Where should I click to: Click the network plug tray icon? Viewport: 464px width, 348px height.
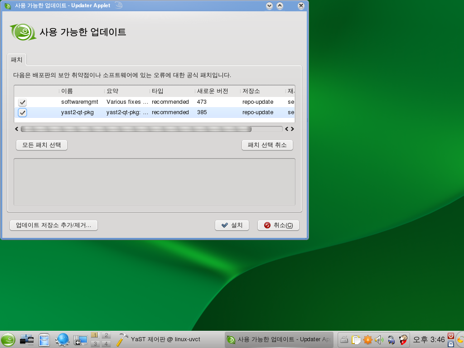(x=391, y=340)
